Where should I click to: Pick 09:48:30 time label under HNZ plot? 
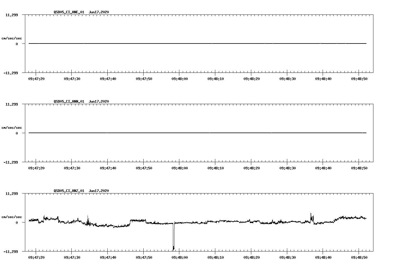pyautogui.click(x=288, y=258)
